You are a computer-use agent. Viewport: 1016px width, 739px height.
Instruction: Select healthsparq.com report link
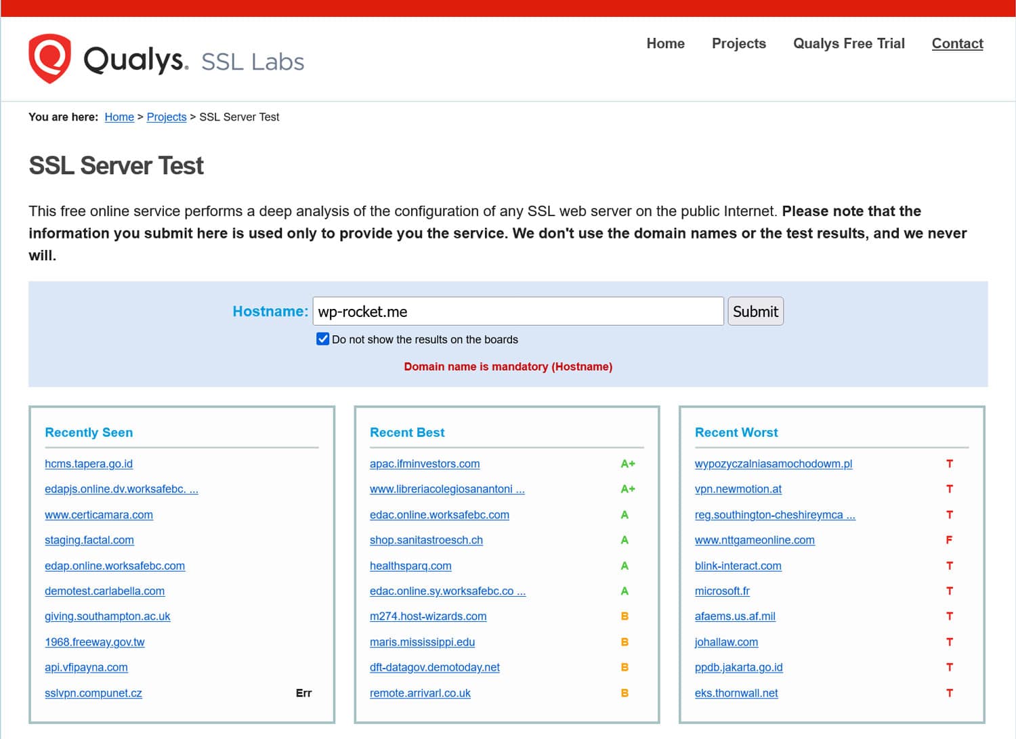[x=410, y=566]
